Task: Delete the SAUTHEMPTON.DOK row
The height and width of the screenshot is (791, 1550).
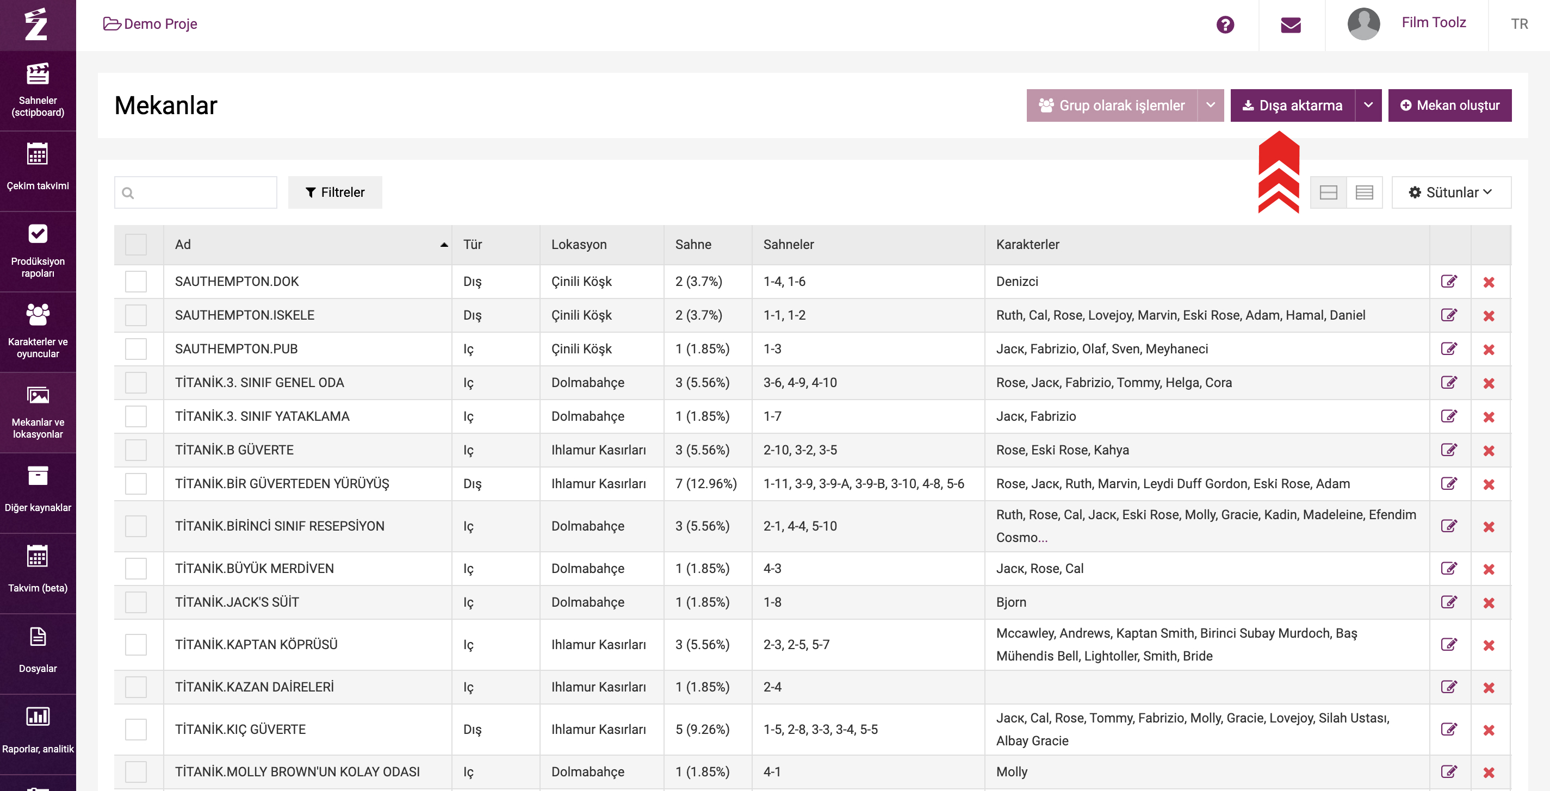Action: [1489, 282]
